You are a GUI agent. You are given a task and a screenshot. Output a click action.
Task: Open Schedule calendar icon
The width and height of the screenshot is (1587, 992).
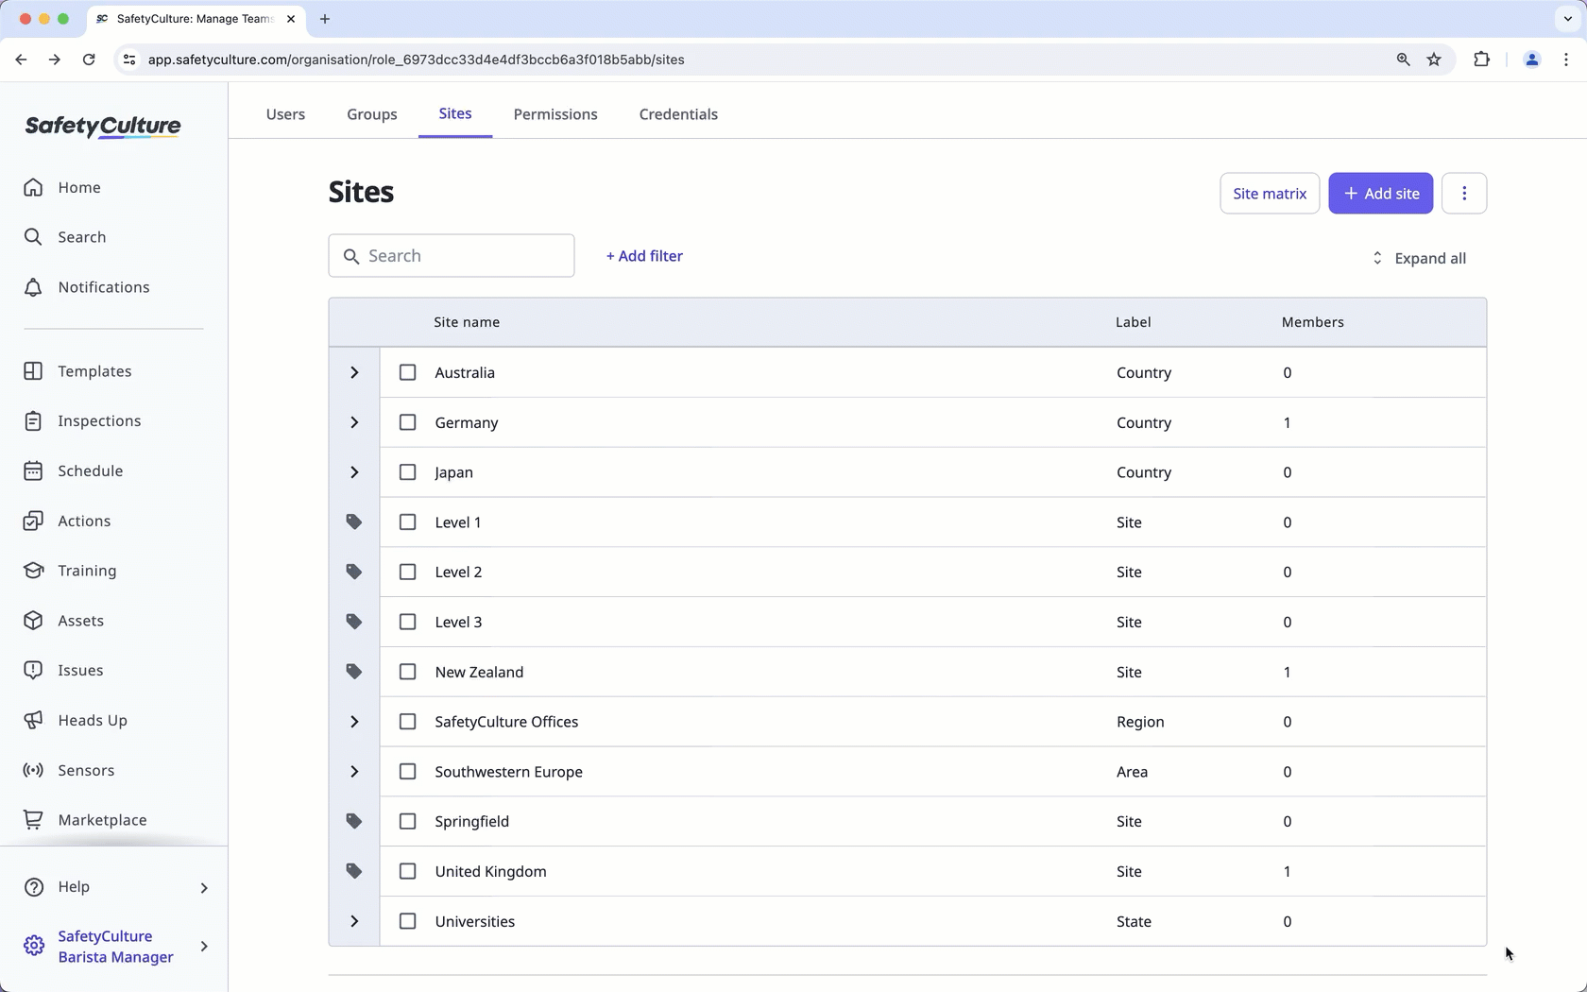pyautogui.click(x=33, y=470)
